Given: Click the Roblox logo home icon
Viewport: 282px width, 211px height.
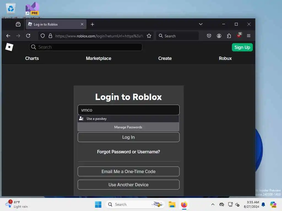Looking at the screenshot, I should click(x=9, y=47).
